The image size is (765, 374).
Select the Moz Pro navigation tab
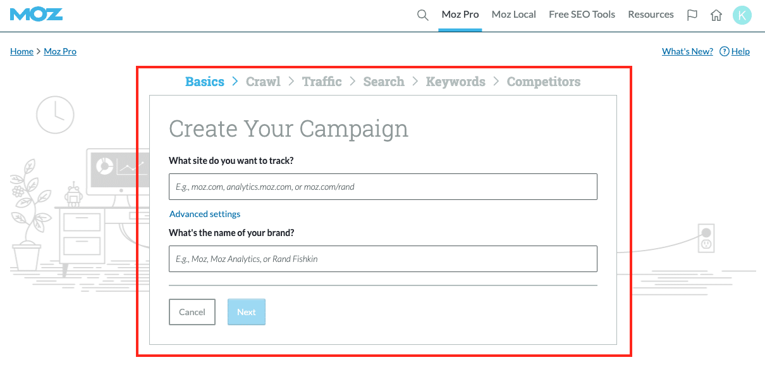(460, 15)
